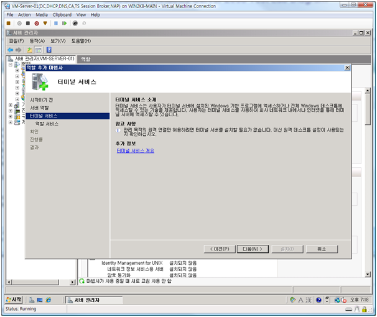Open the View menu of VM Connection
377x317 pixels.
[81, 15]
